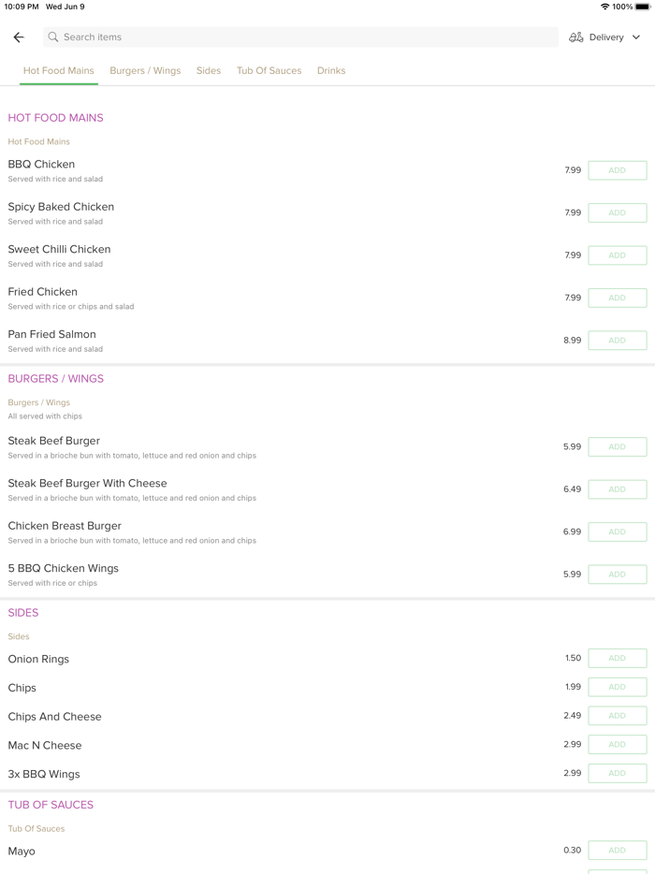Click the search magnifier icon
This screenshot has width=655, height=874.
click(x=53, y=37)
